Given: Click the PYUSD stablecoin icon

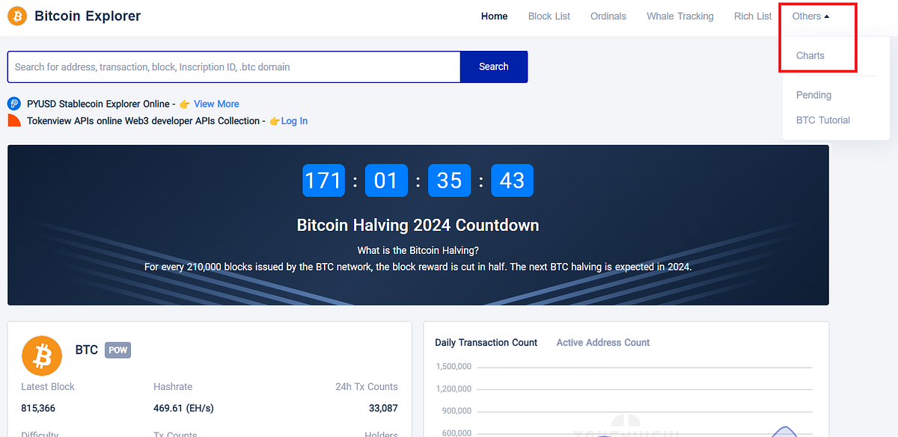Looking at the screenshot, I should [x=14, y=104].
